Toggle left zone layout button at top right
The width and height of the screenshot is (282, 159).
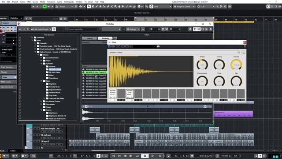(x=268, y=7)
